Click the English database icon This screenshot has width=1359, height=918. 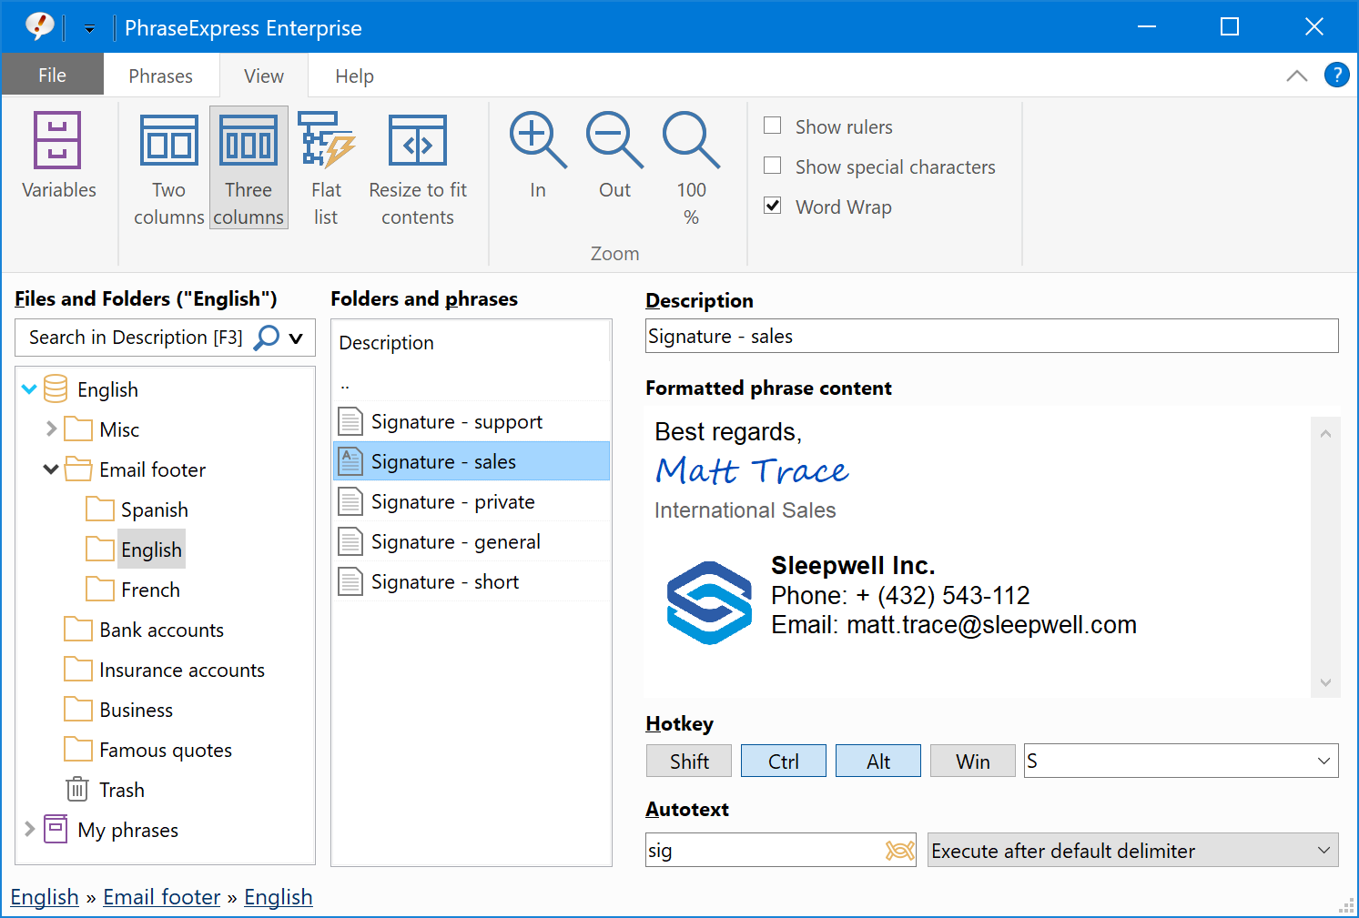click(x=56, y=388)
